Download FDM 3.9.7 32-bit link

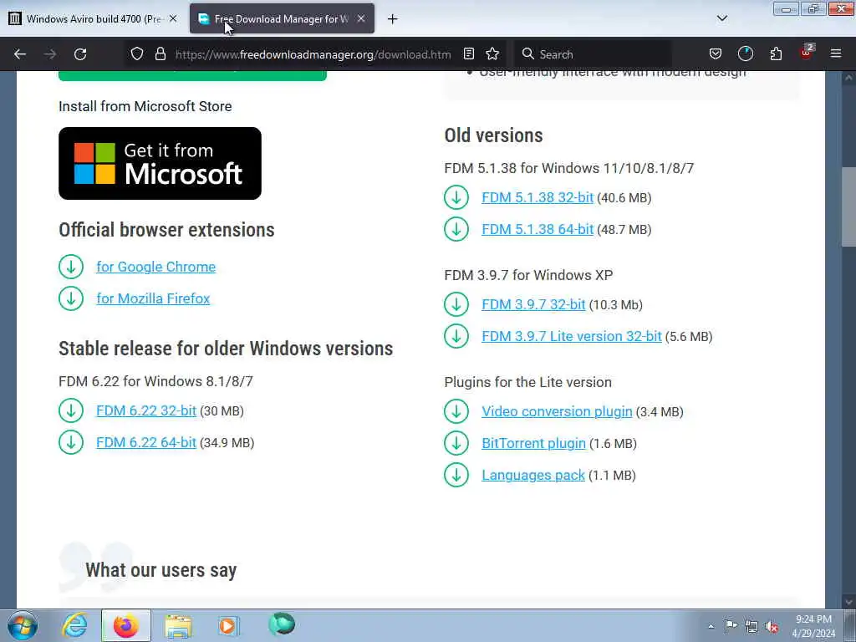533,304
